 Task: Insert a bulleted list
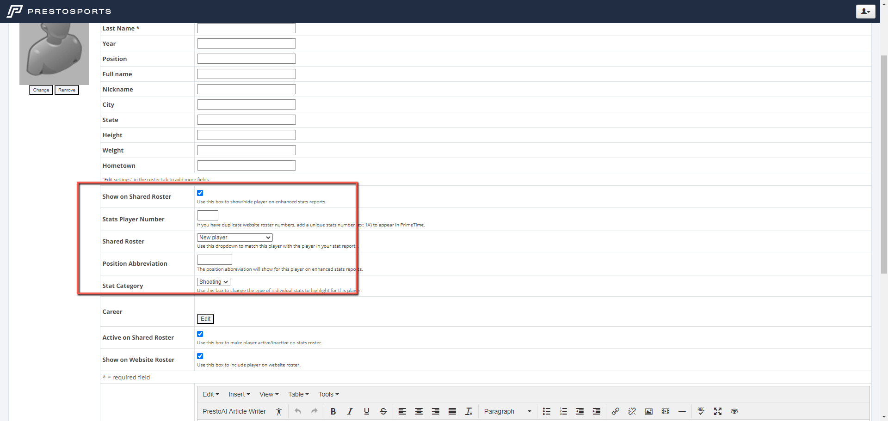(x=546, y=411)
